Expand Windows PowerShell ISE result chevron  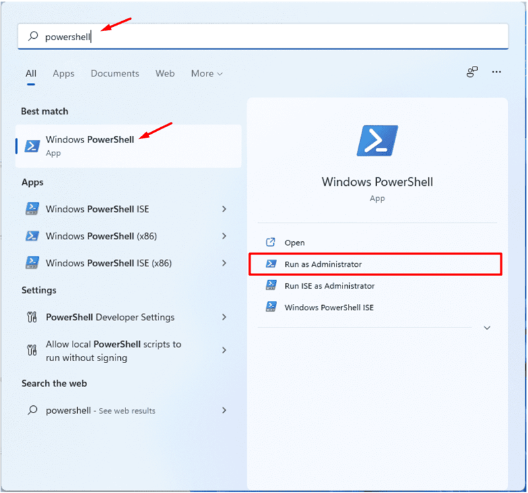click(224, 209)
